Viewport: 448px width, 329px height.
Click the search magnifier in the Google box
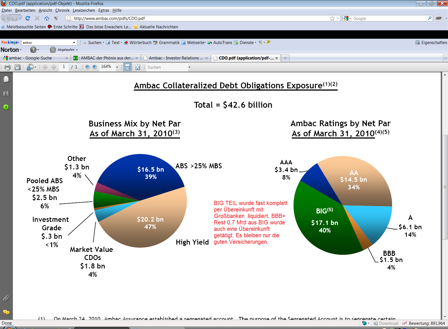click(430, 18)
